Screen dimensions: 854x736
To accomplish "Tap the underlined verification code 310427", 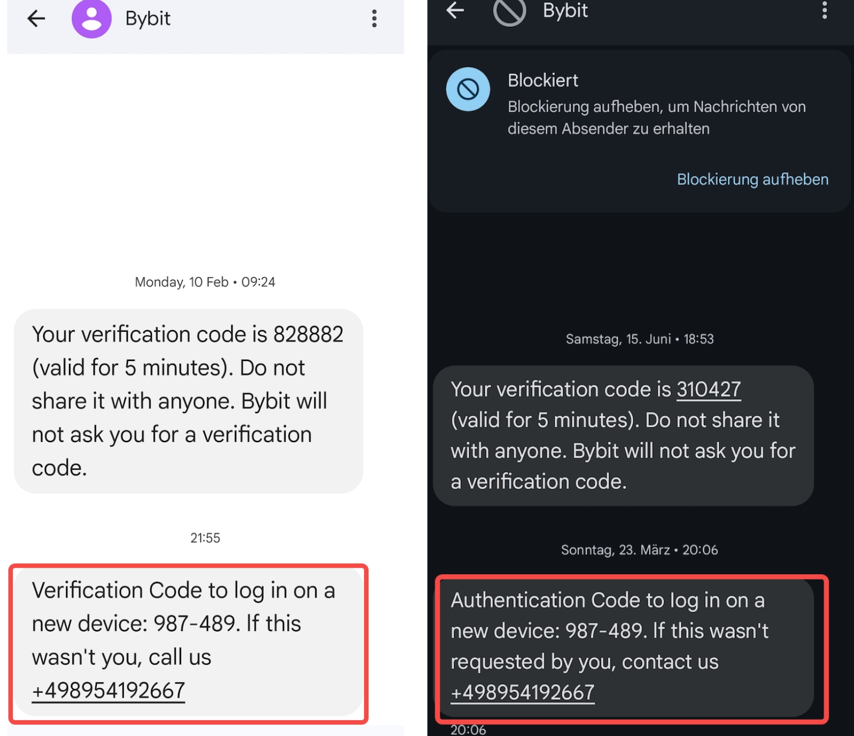I will 709,390.
